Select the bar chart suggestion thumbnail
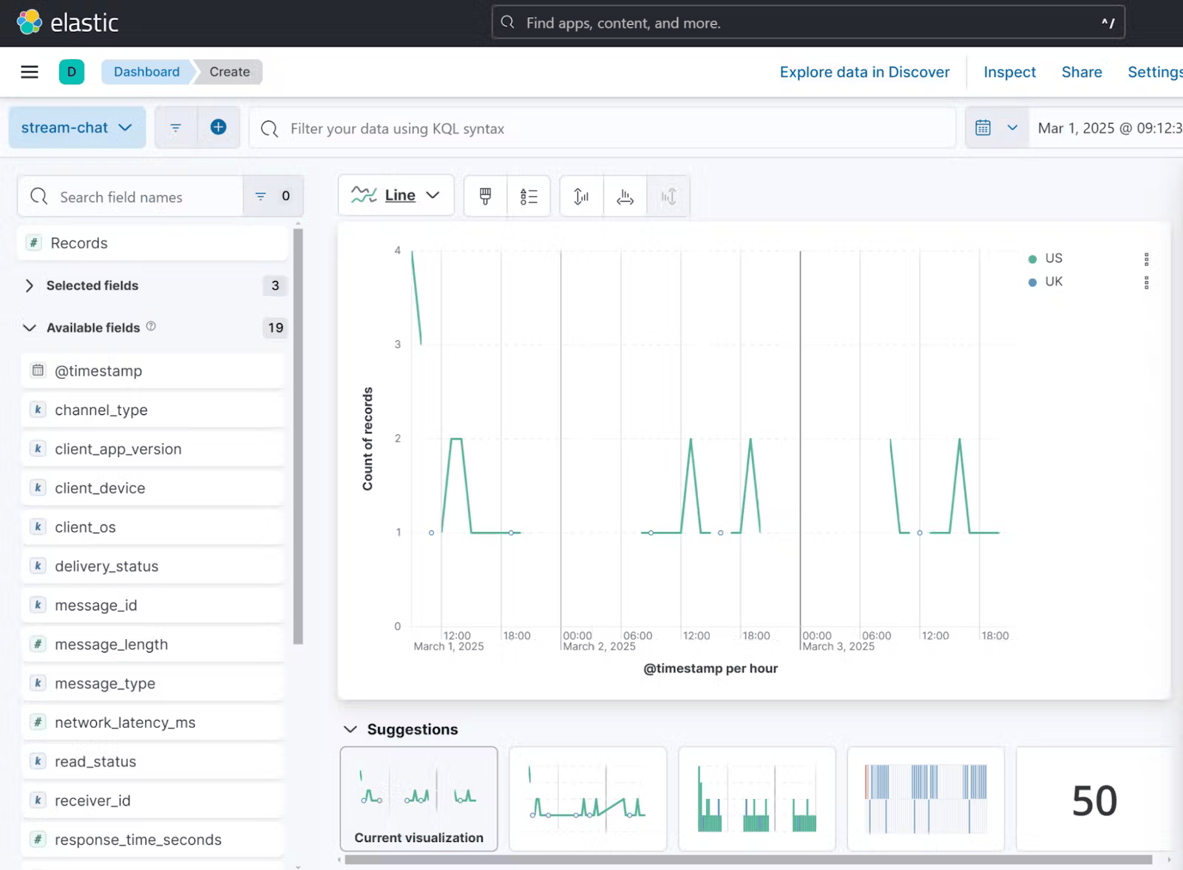Image resolution: width=1183 pixels, height=870 pixels. point(757,799)
